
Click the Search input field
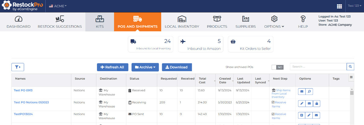318,67
